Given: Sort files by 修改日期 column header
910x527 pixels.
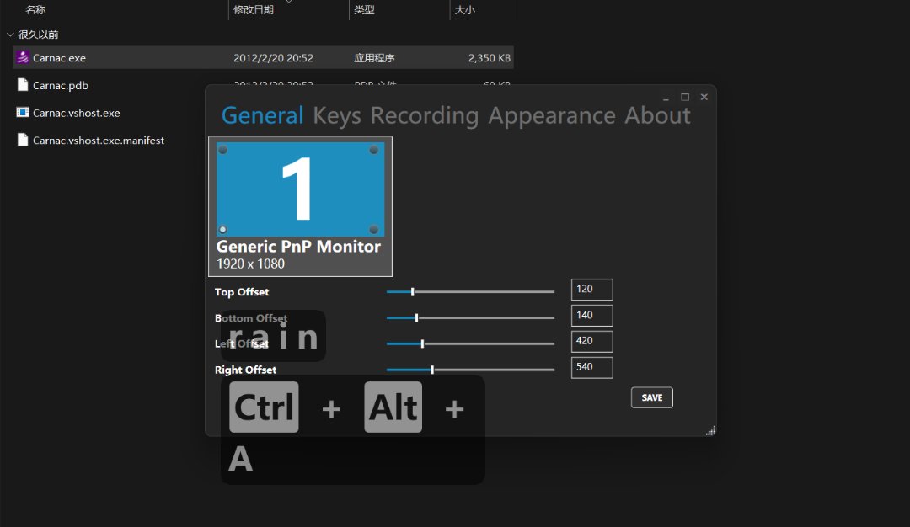Looking at the screenshot, I should pos(254,10).
